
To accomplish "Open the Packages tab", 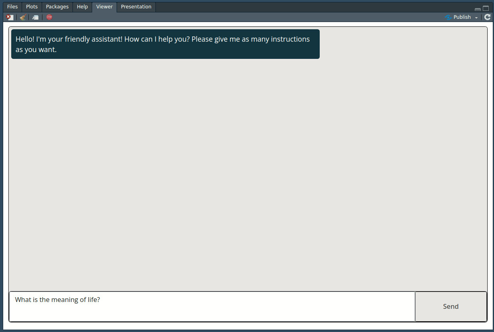I will 57,7.
